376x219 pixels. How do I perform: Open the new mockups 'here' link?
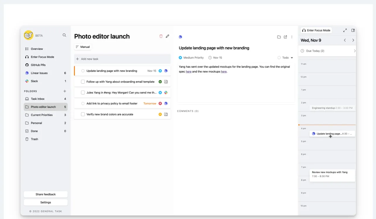coord(224,71)
